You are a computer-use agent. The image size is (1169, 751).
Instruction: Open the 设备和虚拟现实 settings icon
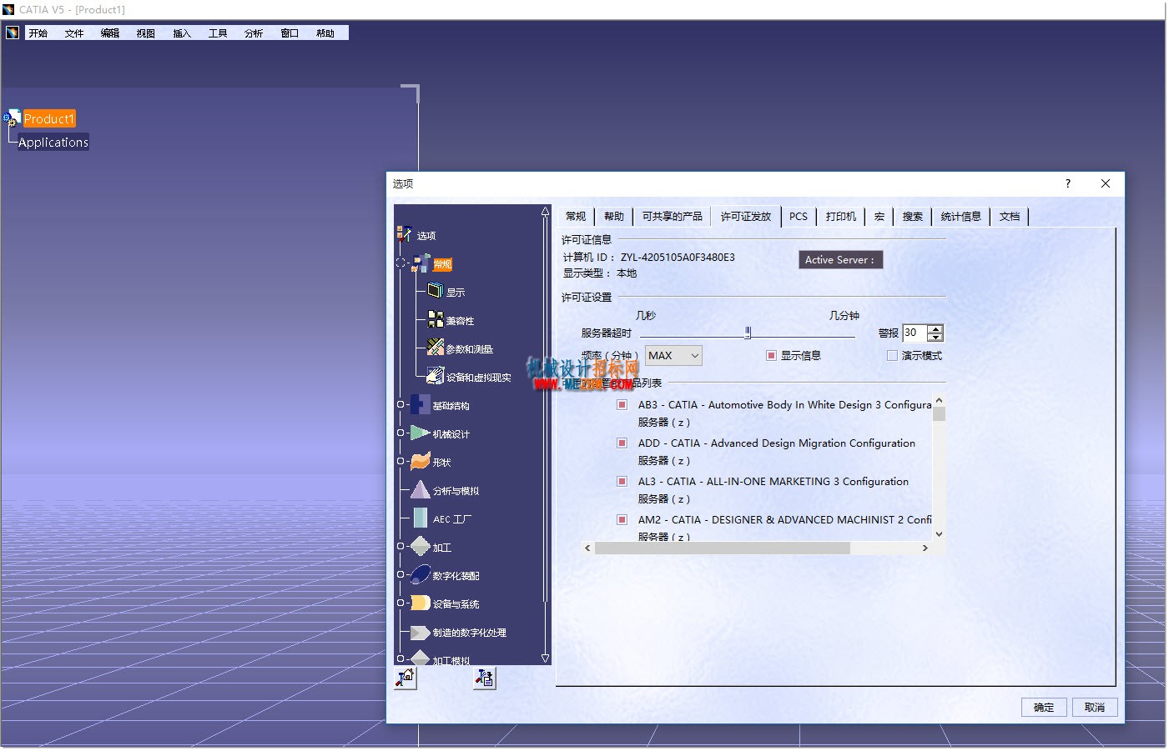point(435,376)
